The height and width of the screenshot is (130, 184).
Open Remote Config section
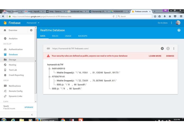[16, 91]
